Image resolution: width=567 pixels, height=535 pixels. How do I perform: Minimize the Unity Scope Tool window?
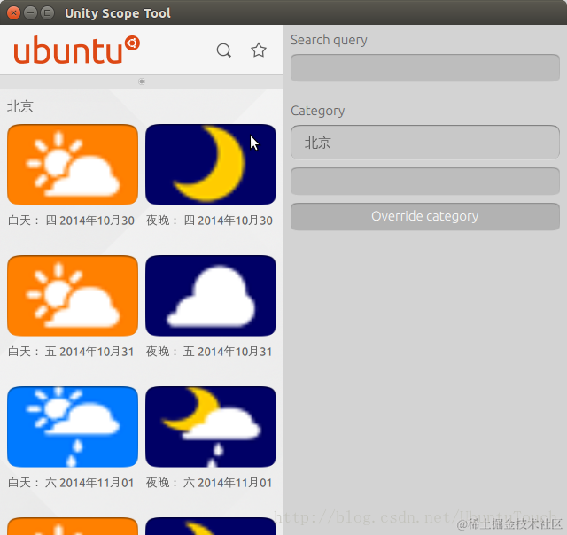(30, 13)
